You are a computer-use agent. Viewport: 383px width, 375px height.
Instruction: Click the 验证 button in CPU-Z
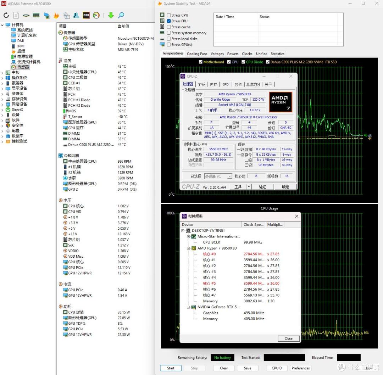pyautogui.click(x=262, y=187)
